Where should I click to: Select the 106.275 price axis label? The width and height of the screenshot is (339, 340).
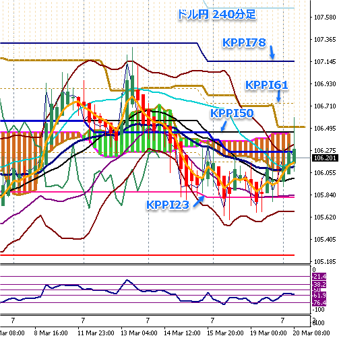325,150
